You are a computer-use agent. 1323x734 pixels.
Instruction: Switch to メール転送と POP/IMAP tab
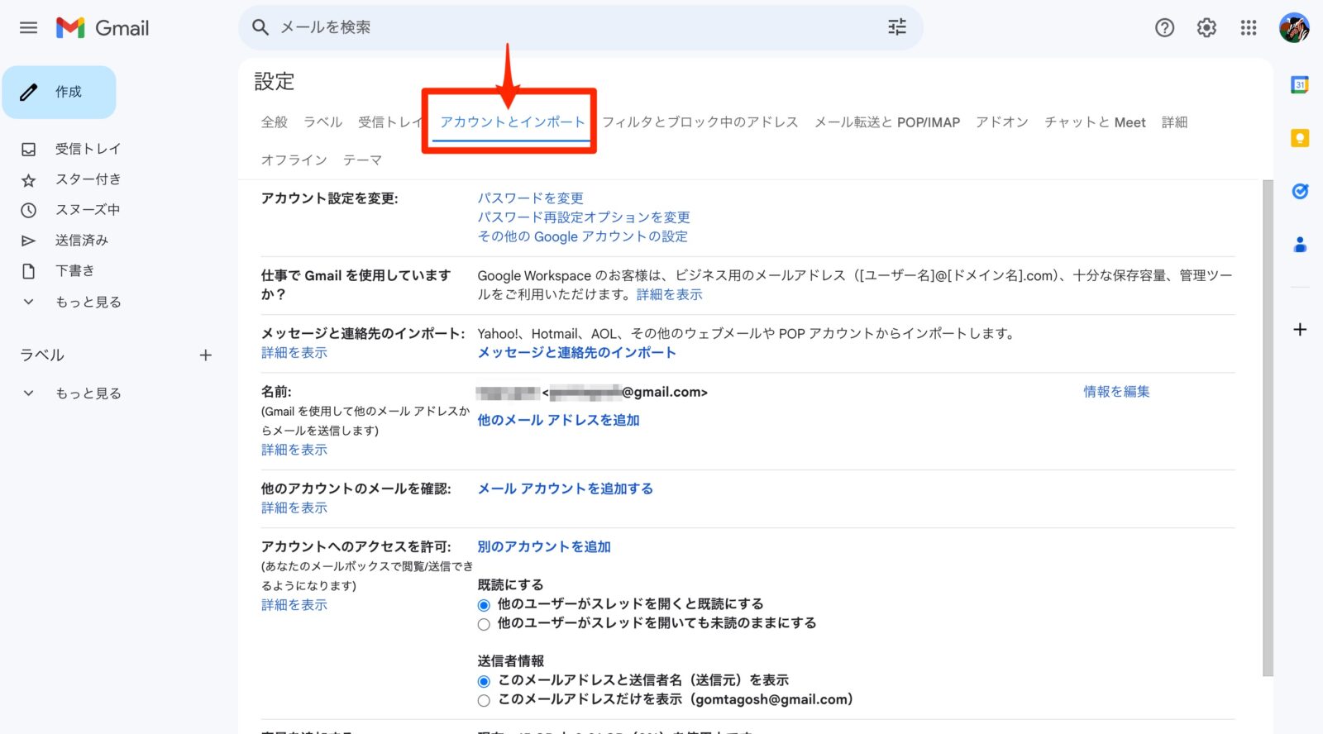886,122
